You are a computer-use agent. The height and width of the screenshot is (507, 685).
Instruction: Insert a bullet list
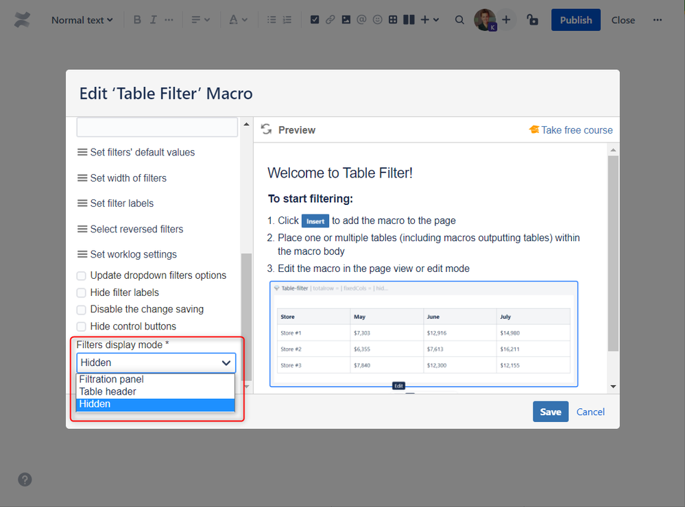point(272,20)
